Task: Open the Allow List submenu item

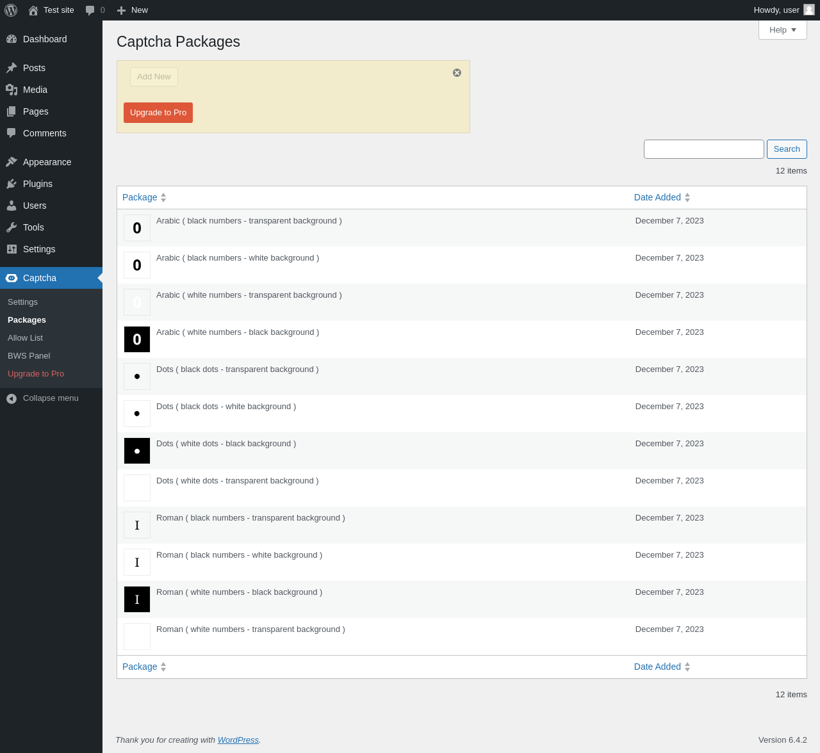Action: 25,337
